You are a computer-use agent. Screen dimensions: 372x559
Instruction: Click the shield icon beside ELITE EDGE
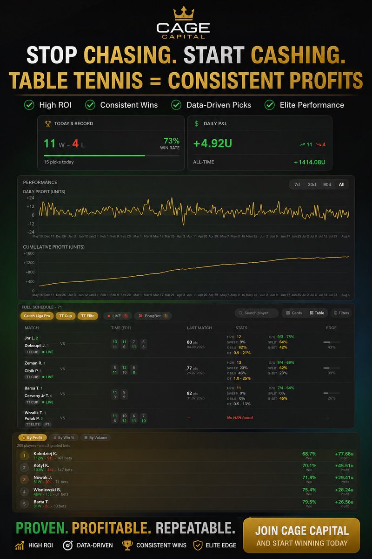(198, 545)
